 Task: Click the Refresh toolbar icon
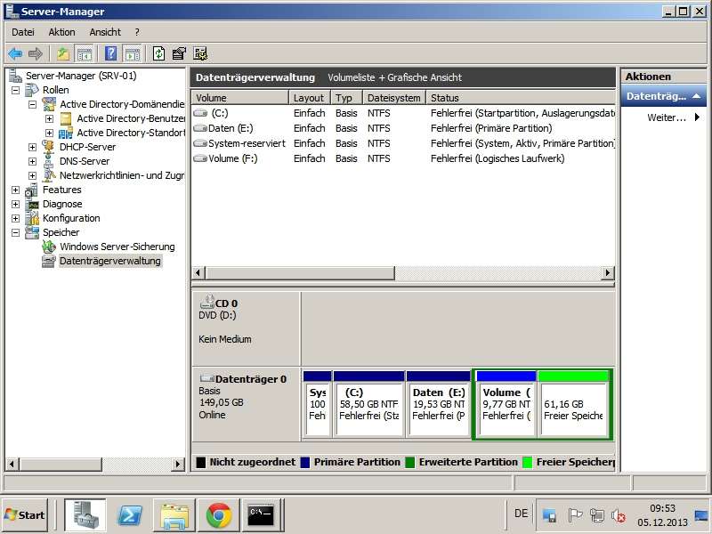click(158, 53)
